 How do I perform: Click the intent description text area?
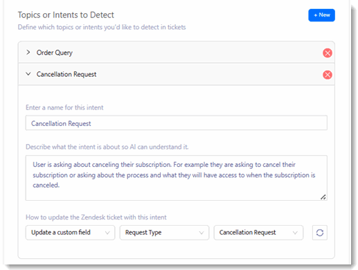tap(177, 178)
